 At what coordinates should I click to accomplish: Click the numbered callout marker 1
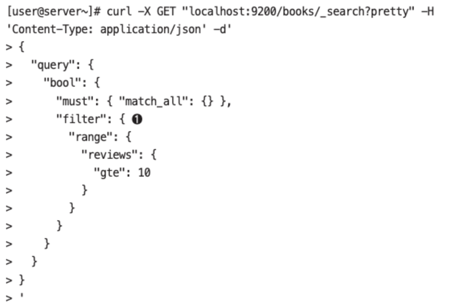point(137,119)
